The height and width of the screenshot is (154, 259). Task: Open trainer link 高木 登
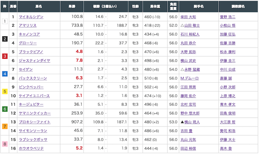pyautogui.click(x=226, y=149)
